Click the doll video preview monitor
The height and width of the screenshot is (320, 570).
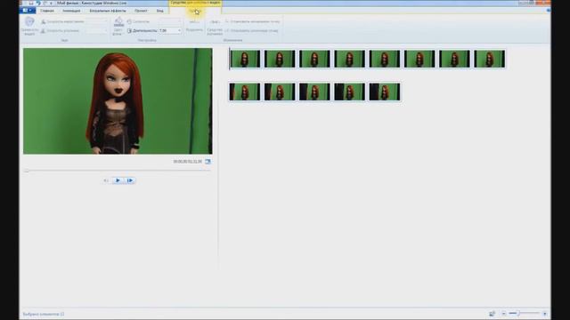118,101
